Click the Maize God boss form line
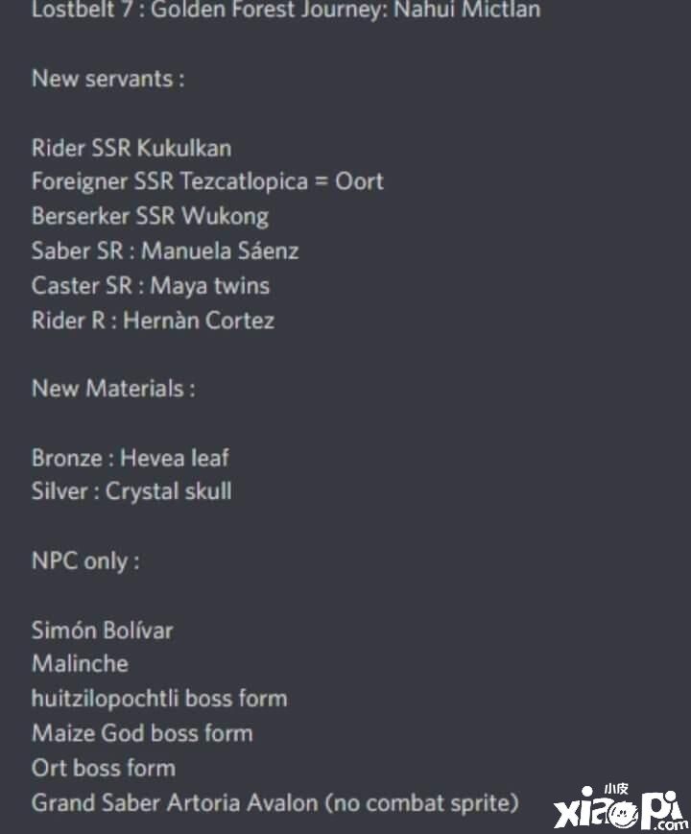 point(142,733)
